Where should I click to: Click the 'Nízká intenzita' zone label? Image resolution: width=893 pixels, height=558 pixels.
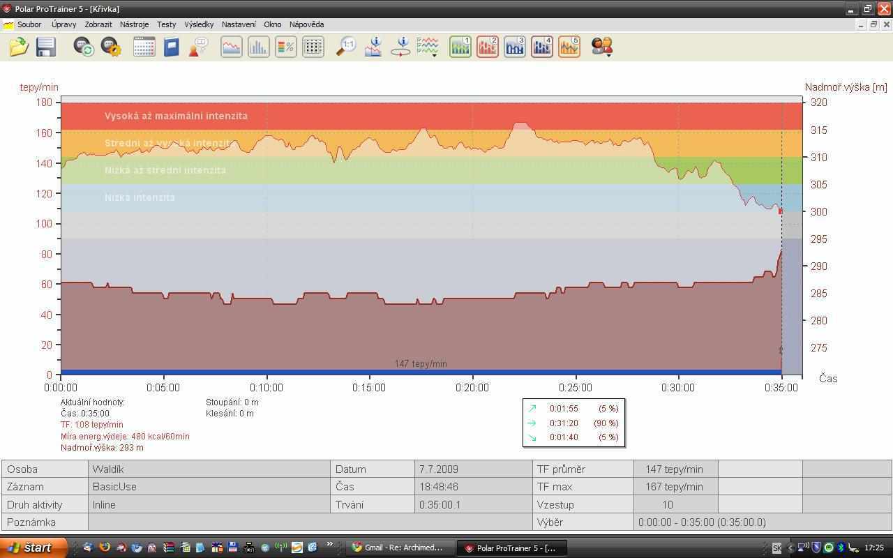(x=140, y=197)
